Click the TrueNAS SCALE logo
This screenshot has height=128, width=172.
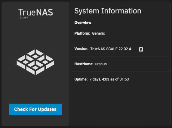point(35,13)
